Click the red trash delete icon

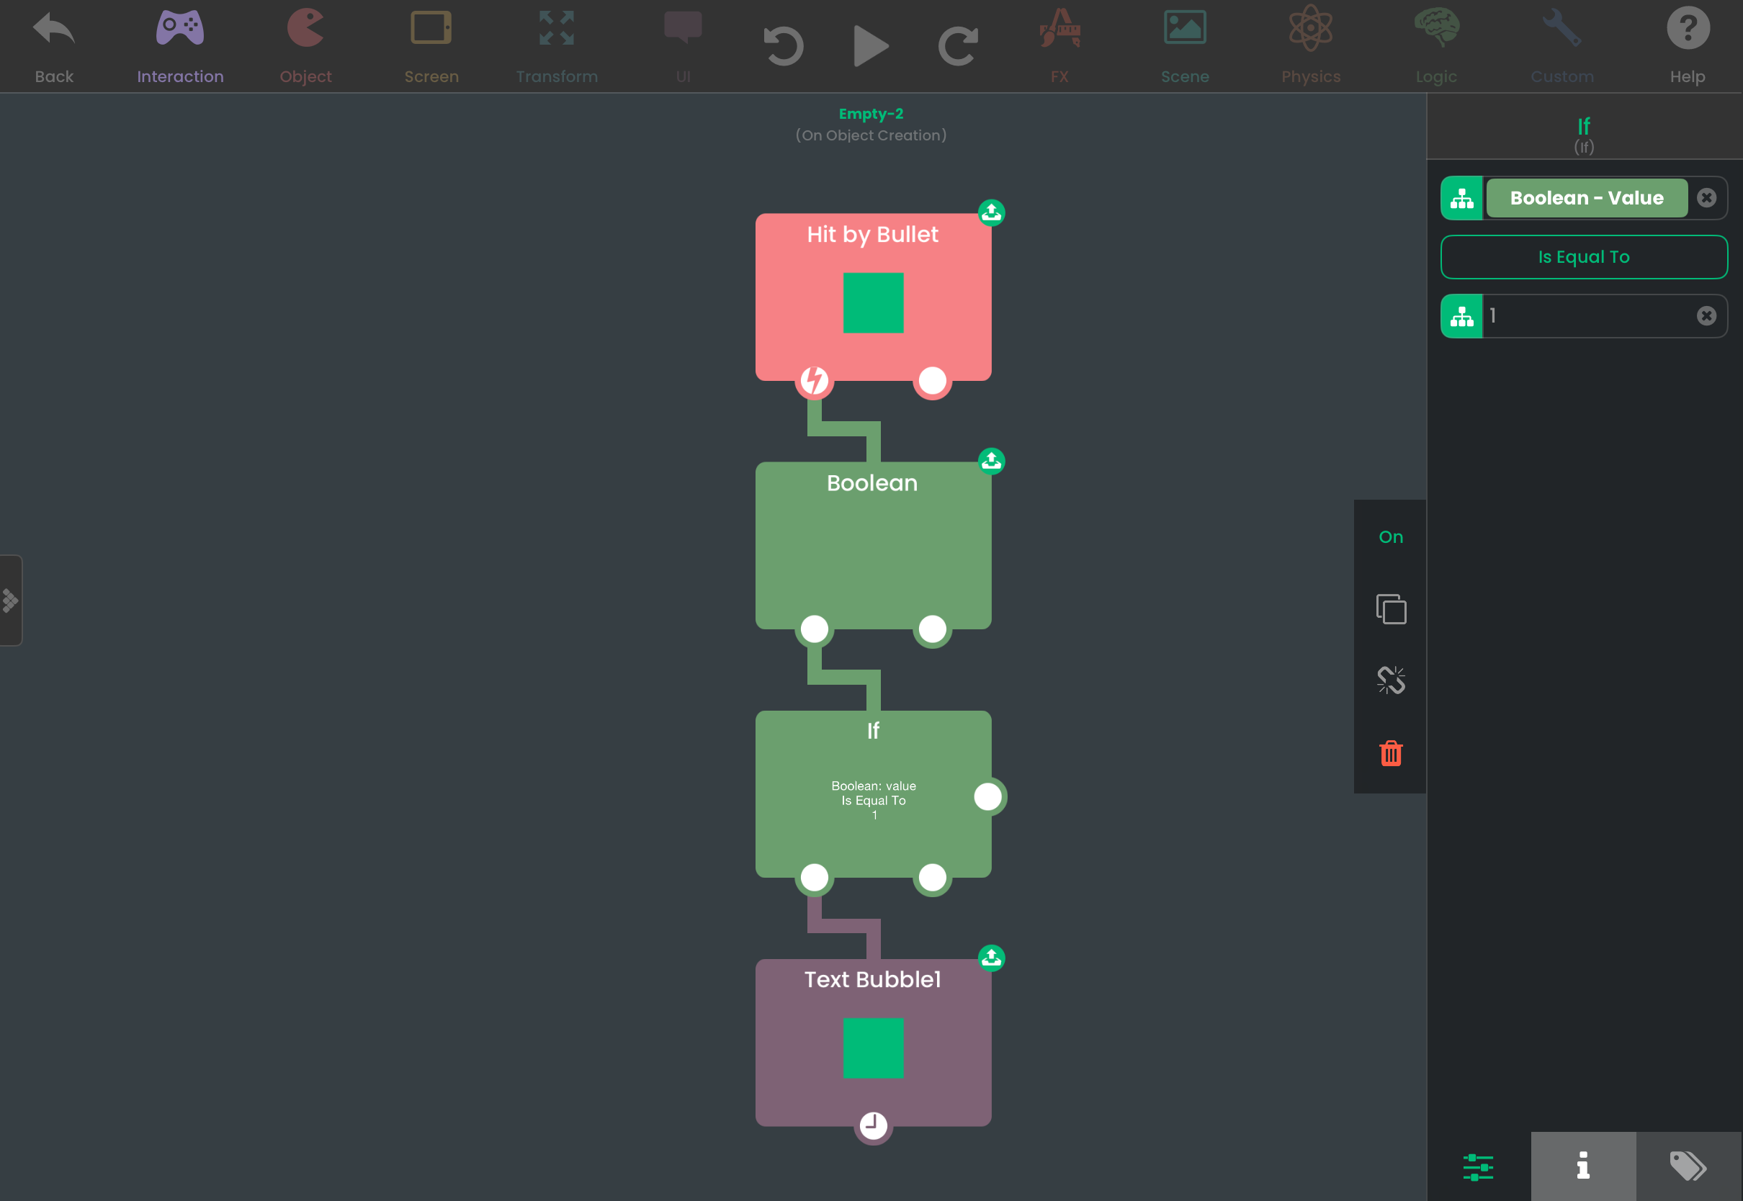(x=1391, y=752)
